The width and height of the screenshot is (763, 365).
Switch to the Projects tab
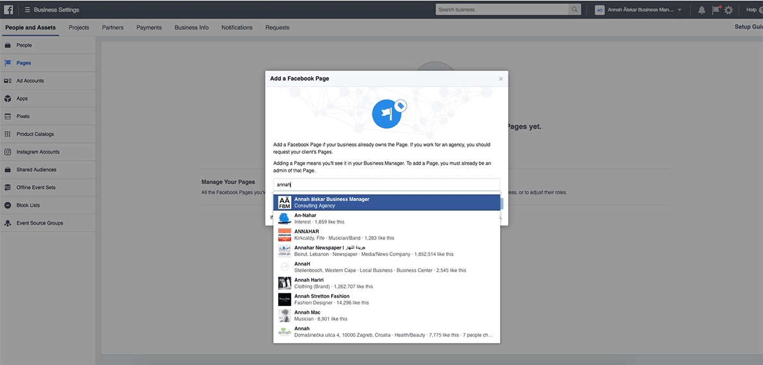(79, 28)
